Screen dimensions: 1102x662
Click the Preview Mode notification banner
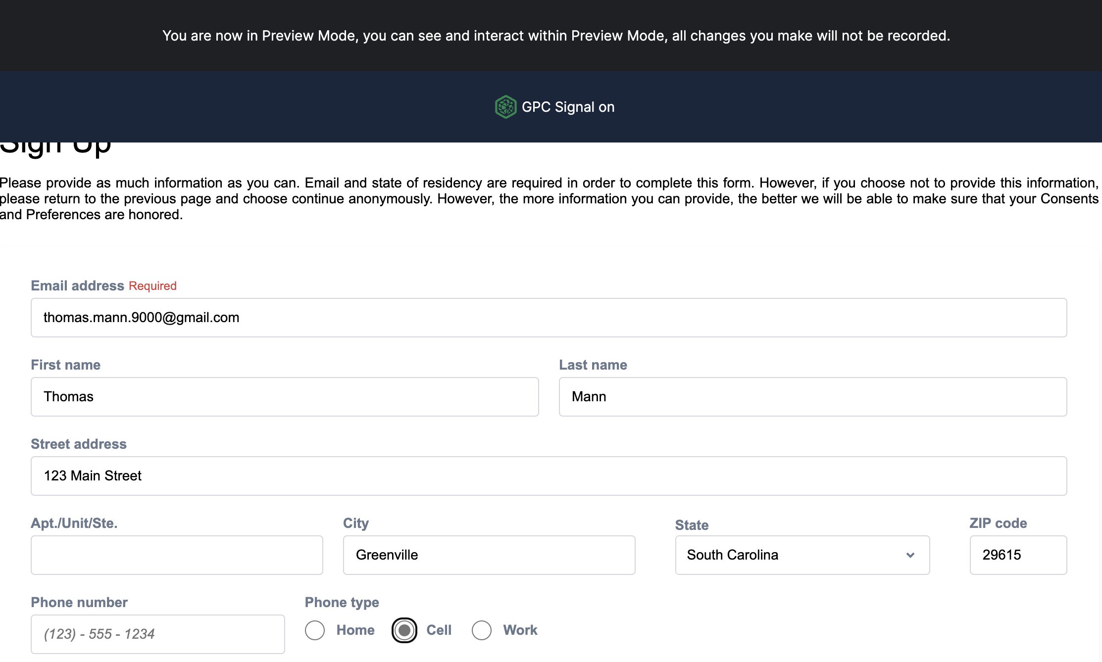[x=555, y=36]
